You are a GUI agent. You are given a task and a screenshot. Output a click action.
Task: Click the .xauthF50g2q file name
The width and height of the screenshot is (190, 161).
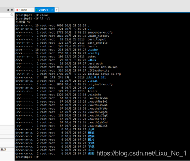[x=98, y=112]
